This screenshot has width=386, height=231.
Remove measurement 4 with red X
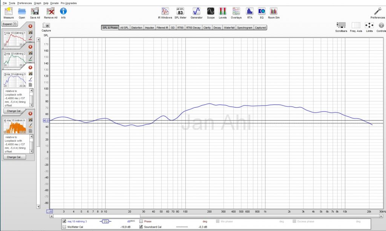pos(30,113)
